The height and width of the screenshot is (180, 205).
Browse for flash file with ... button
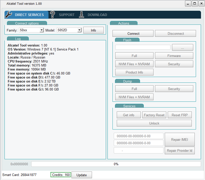click(182, 47)
